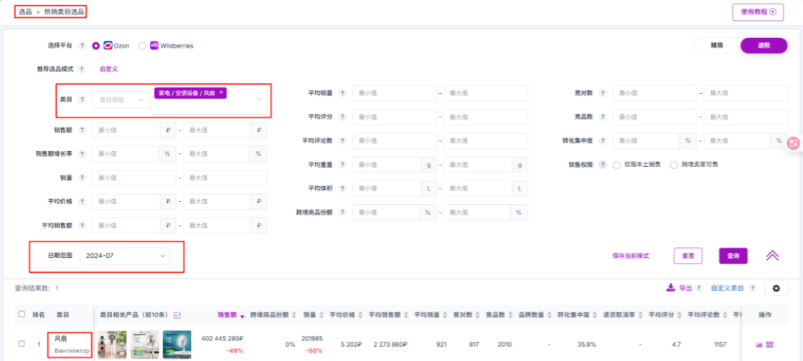Click the table settings gear icon
This screenshot has height=361, width=803.
[x=775, y=288]
